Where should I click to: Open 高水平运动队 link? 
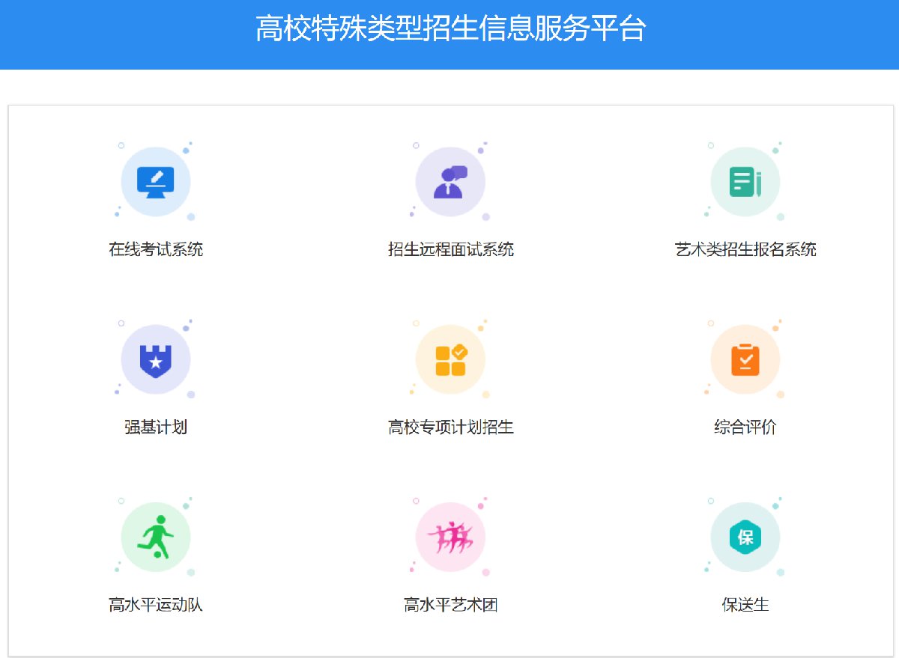(156, 604)
